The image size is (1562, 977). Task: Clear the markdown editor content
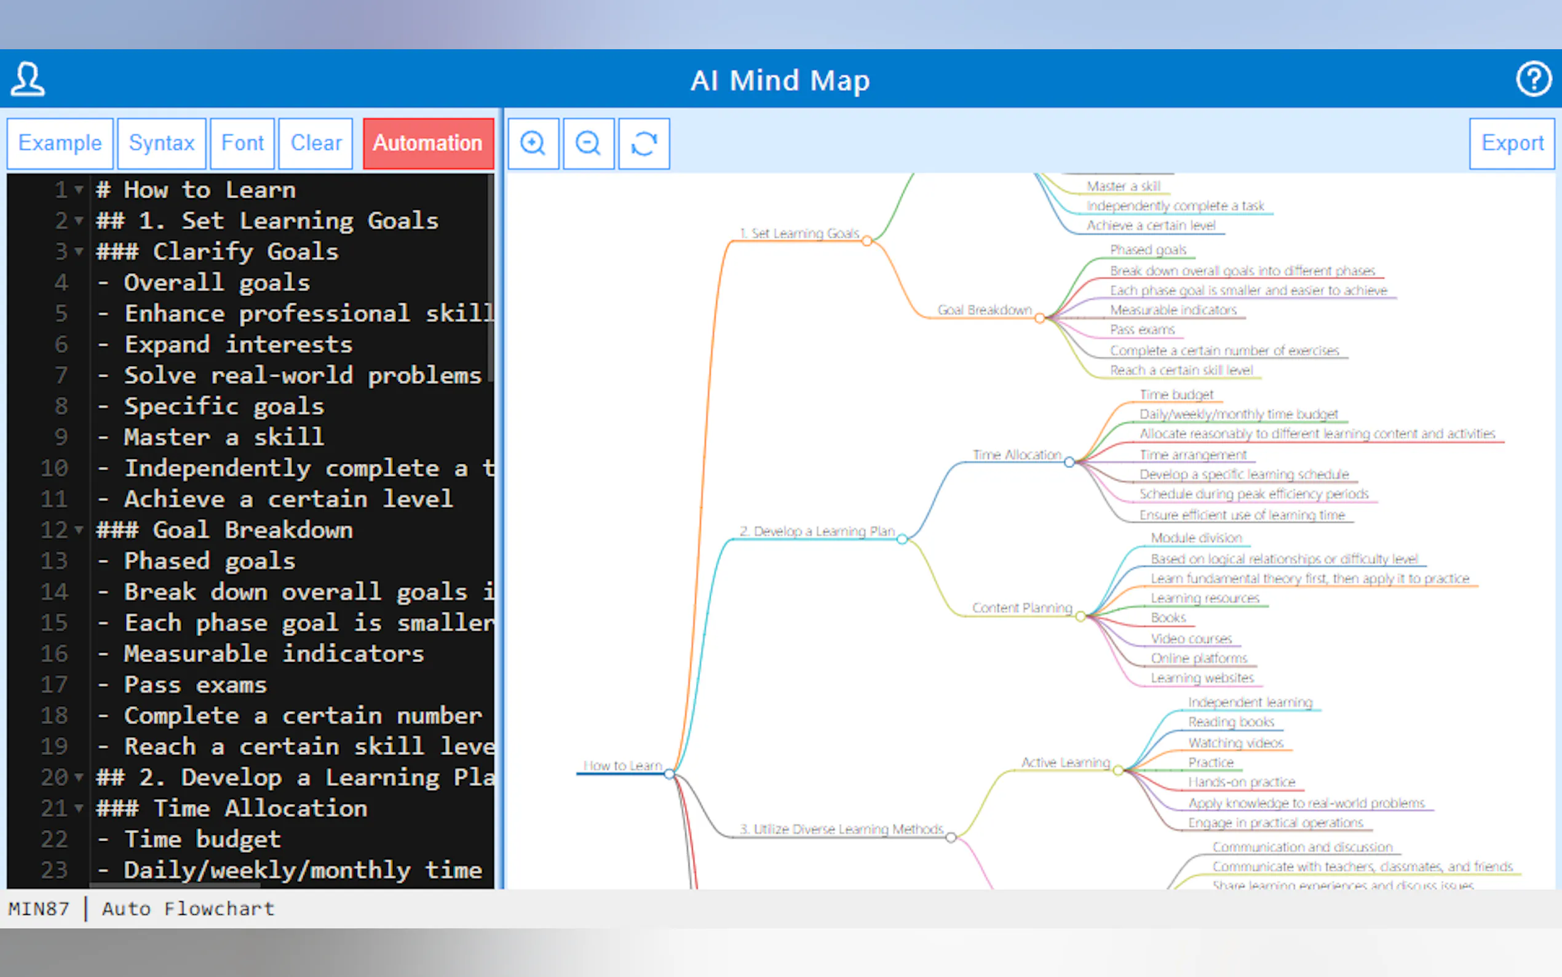[x=315, y=143]
